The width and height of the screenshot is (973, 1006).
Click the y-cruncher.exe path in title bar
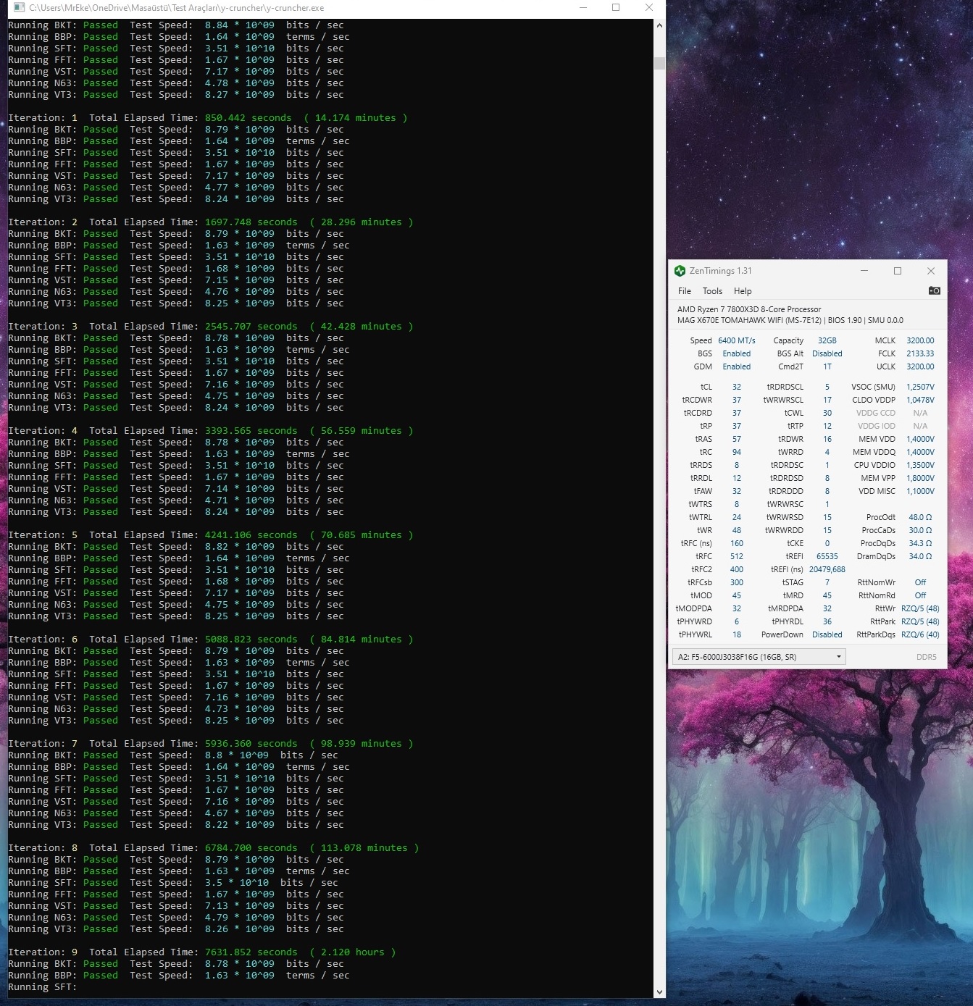(x=177, y=7)
